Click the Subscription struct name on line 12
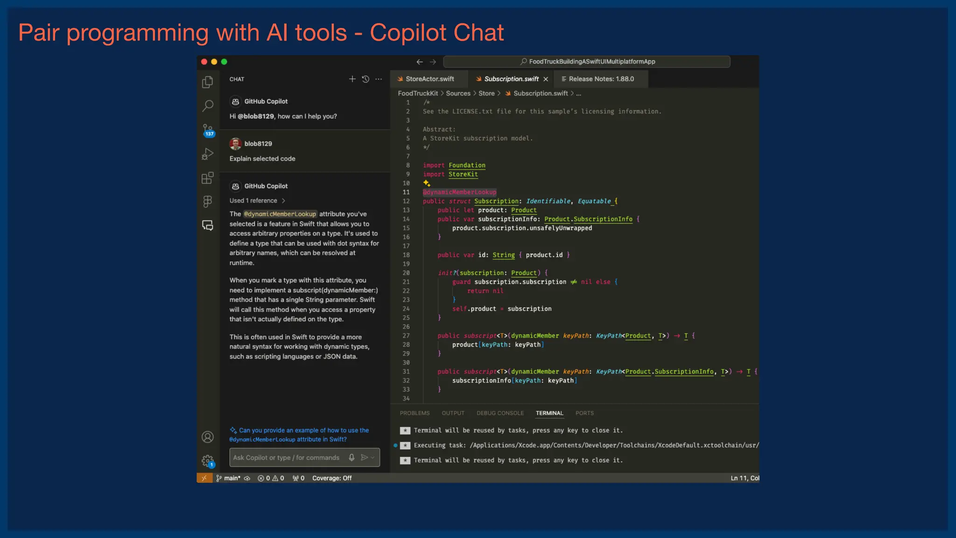The width and height of the screenshot is (956, 538). (496, 201)
